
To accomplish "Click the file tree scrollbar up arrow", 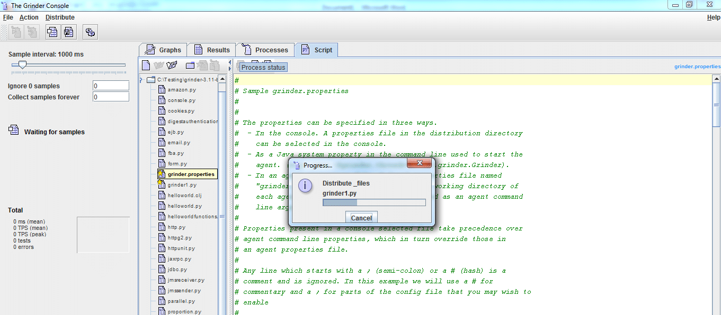I will tap(222, 80).
